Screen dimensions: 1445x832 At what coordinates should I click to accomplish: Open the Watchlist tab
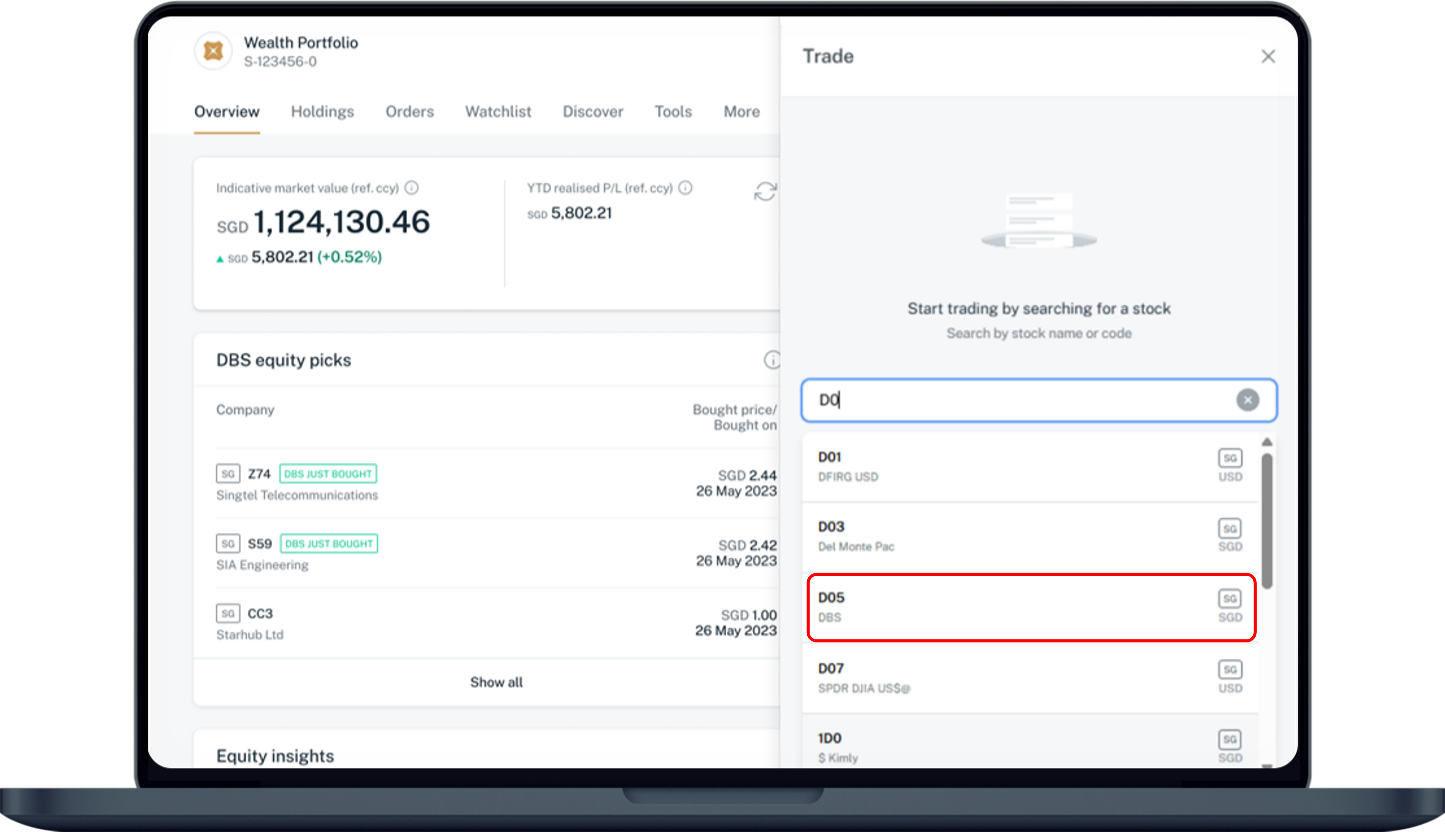tap(498, 111)
